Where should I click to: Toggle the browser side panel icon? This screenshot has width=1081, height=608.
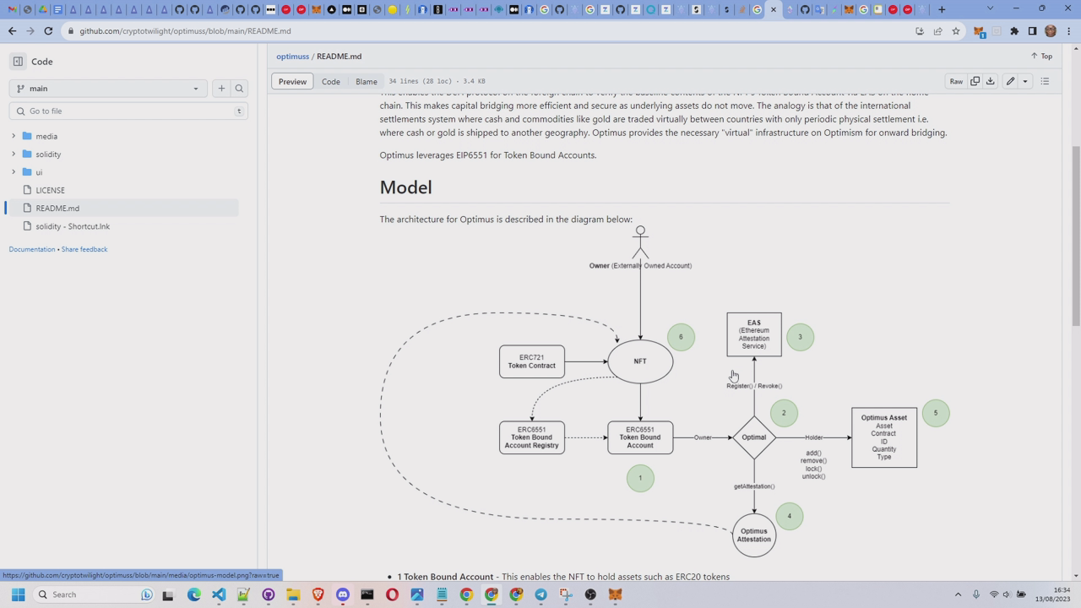point(1032,31)
